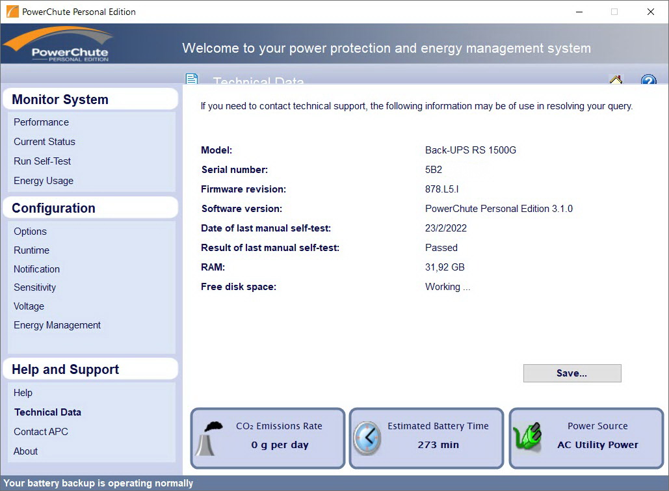Click the battery backup status bar message
The height and width of the screenshot is (491, 669).
coord(98,483)
